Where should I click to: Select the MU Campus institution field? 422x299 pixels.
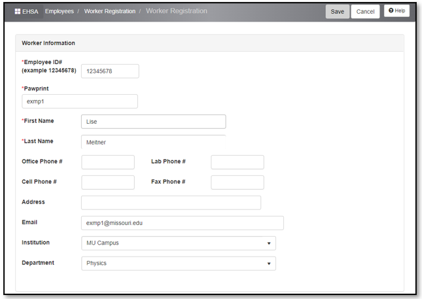179,243
